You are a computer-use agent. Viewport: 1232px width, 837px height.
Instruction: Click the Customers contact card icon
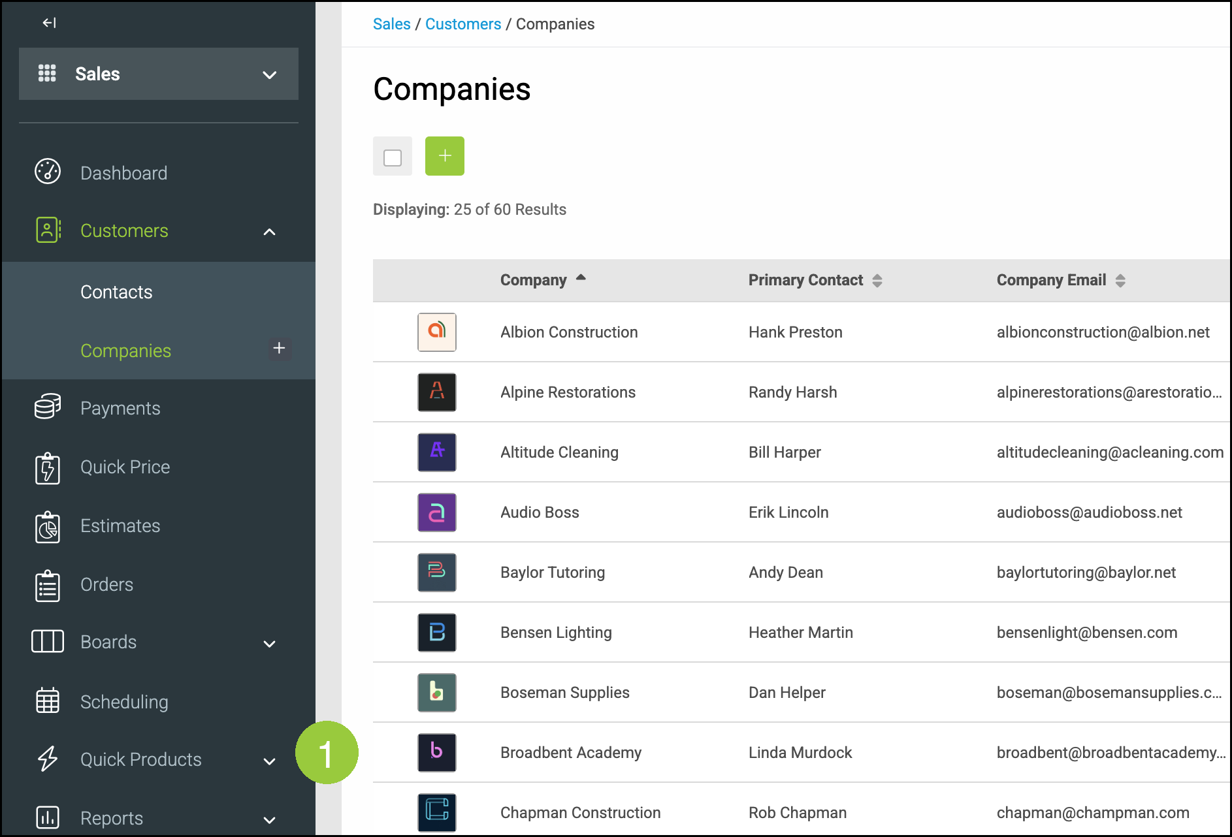pyautogui.click(x=48, y=230)
